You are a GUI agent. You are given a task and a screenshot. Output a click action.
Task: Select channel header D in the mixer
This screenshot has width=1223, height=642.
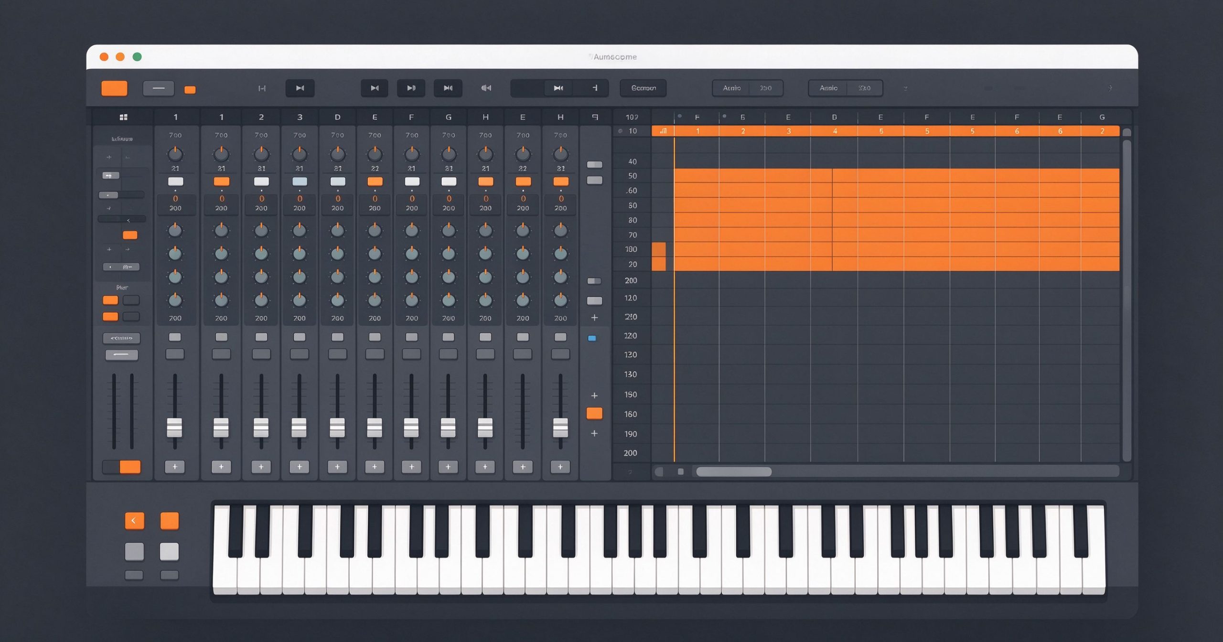pos(338,117)
